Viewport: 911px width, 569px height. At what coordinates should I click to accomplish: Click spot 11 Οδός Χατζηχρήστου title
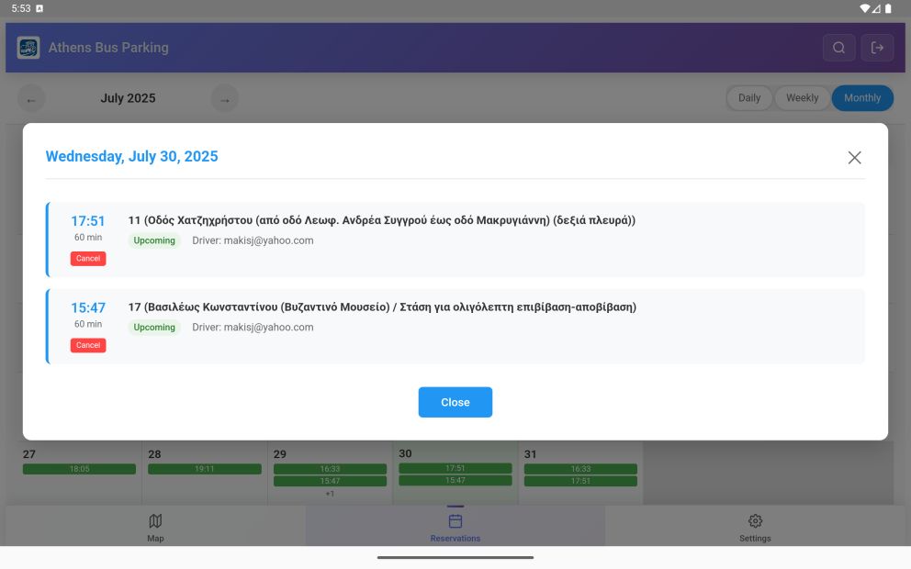tap(382, 220)
